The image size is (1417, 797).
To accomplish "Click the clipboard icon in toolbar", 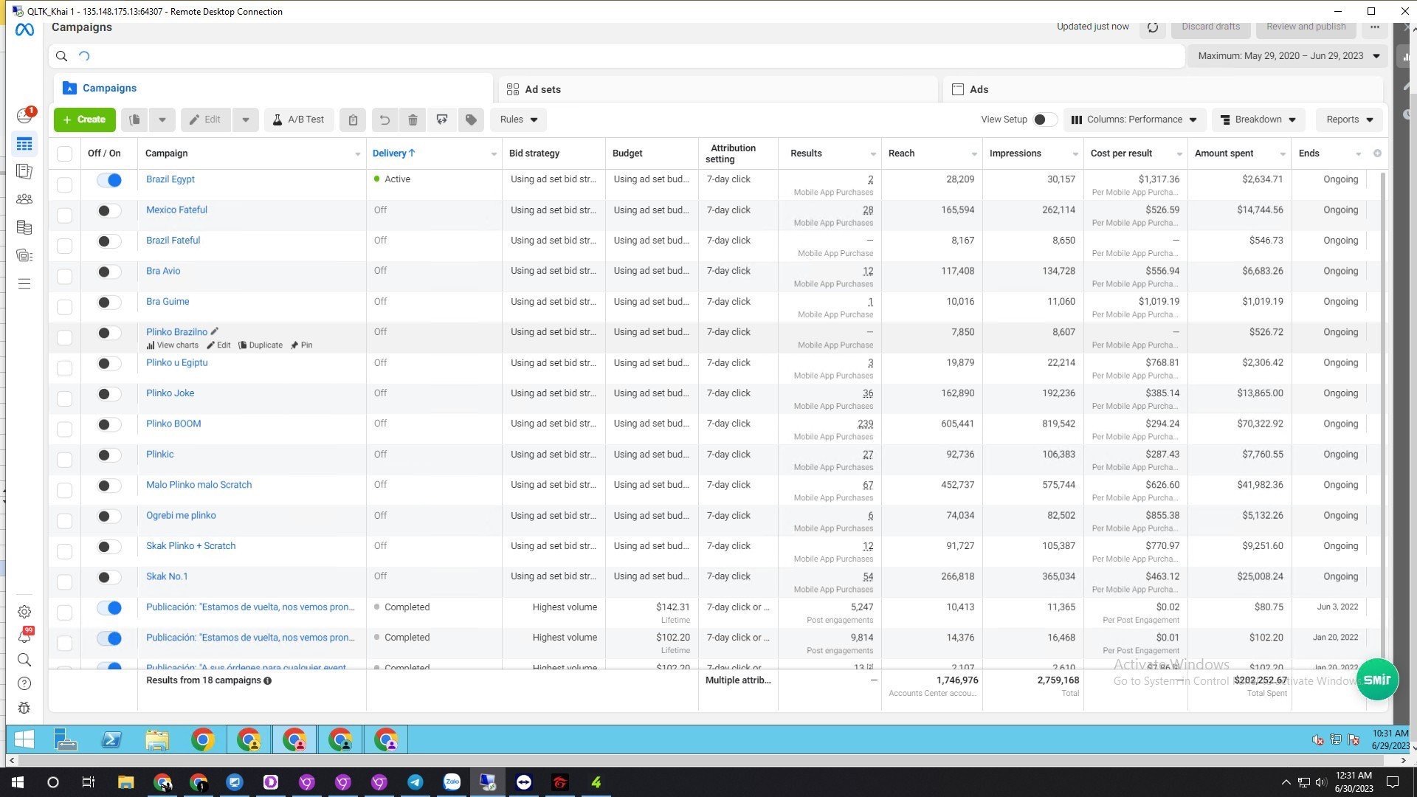I will tap(353, 120).
